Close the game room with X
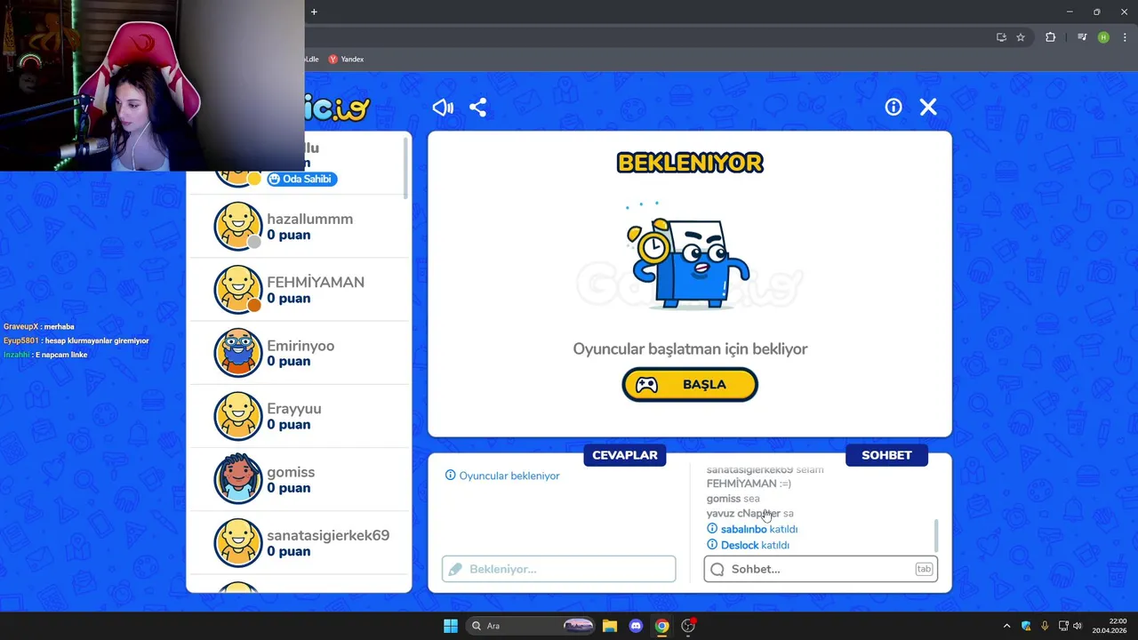 [928, 107]
